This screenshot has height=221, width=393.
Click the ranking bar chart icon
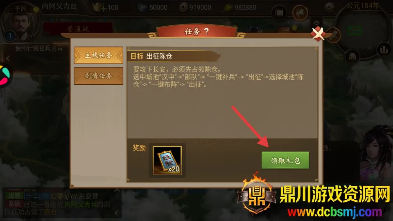(384, 50)
